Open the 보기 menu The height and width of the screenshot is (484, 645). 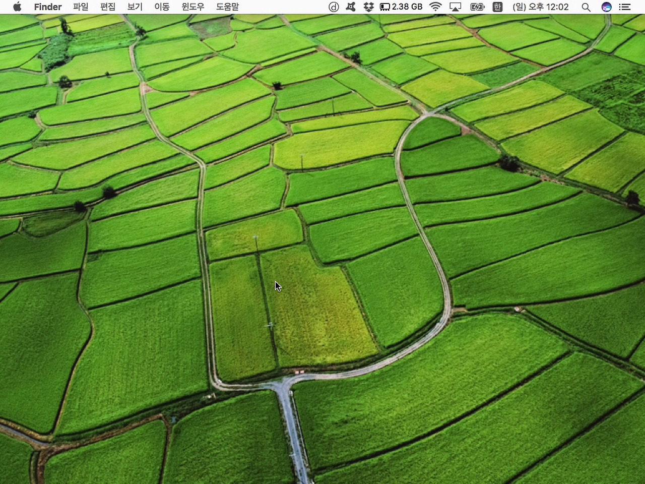(x=135, y=7)
